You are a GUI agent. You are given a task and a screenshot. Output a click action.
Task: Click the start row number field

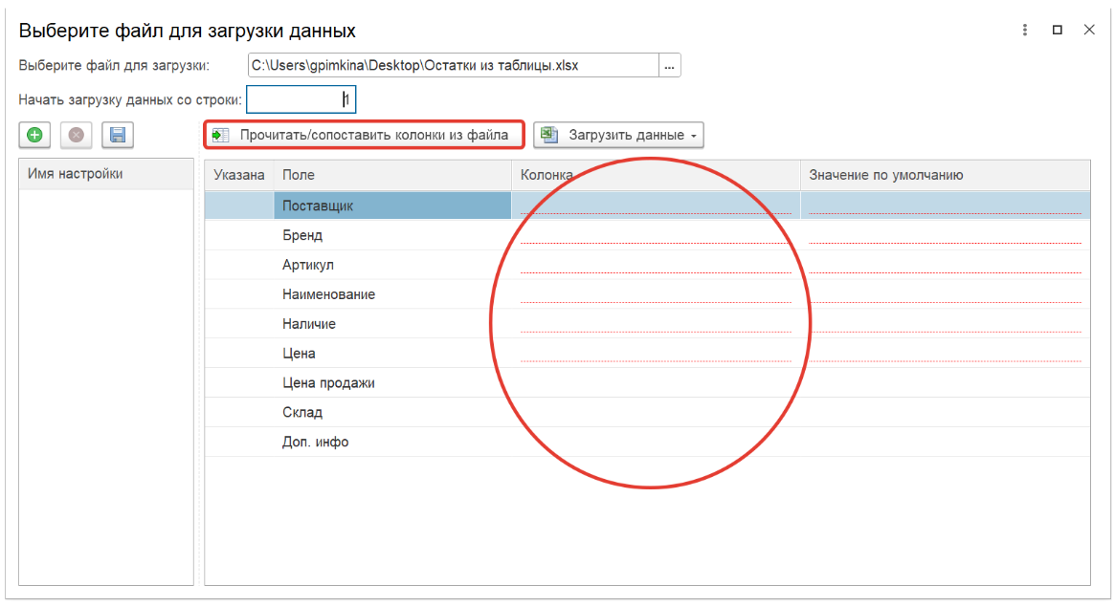pyautogui.click(x=301, y=99)
